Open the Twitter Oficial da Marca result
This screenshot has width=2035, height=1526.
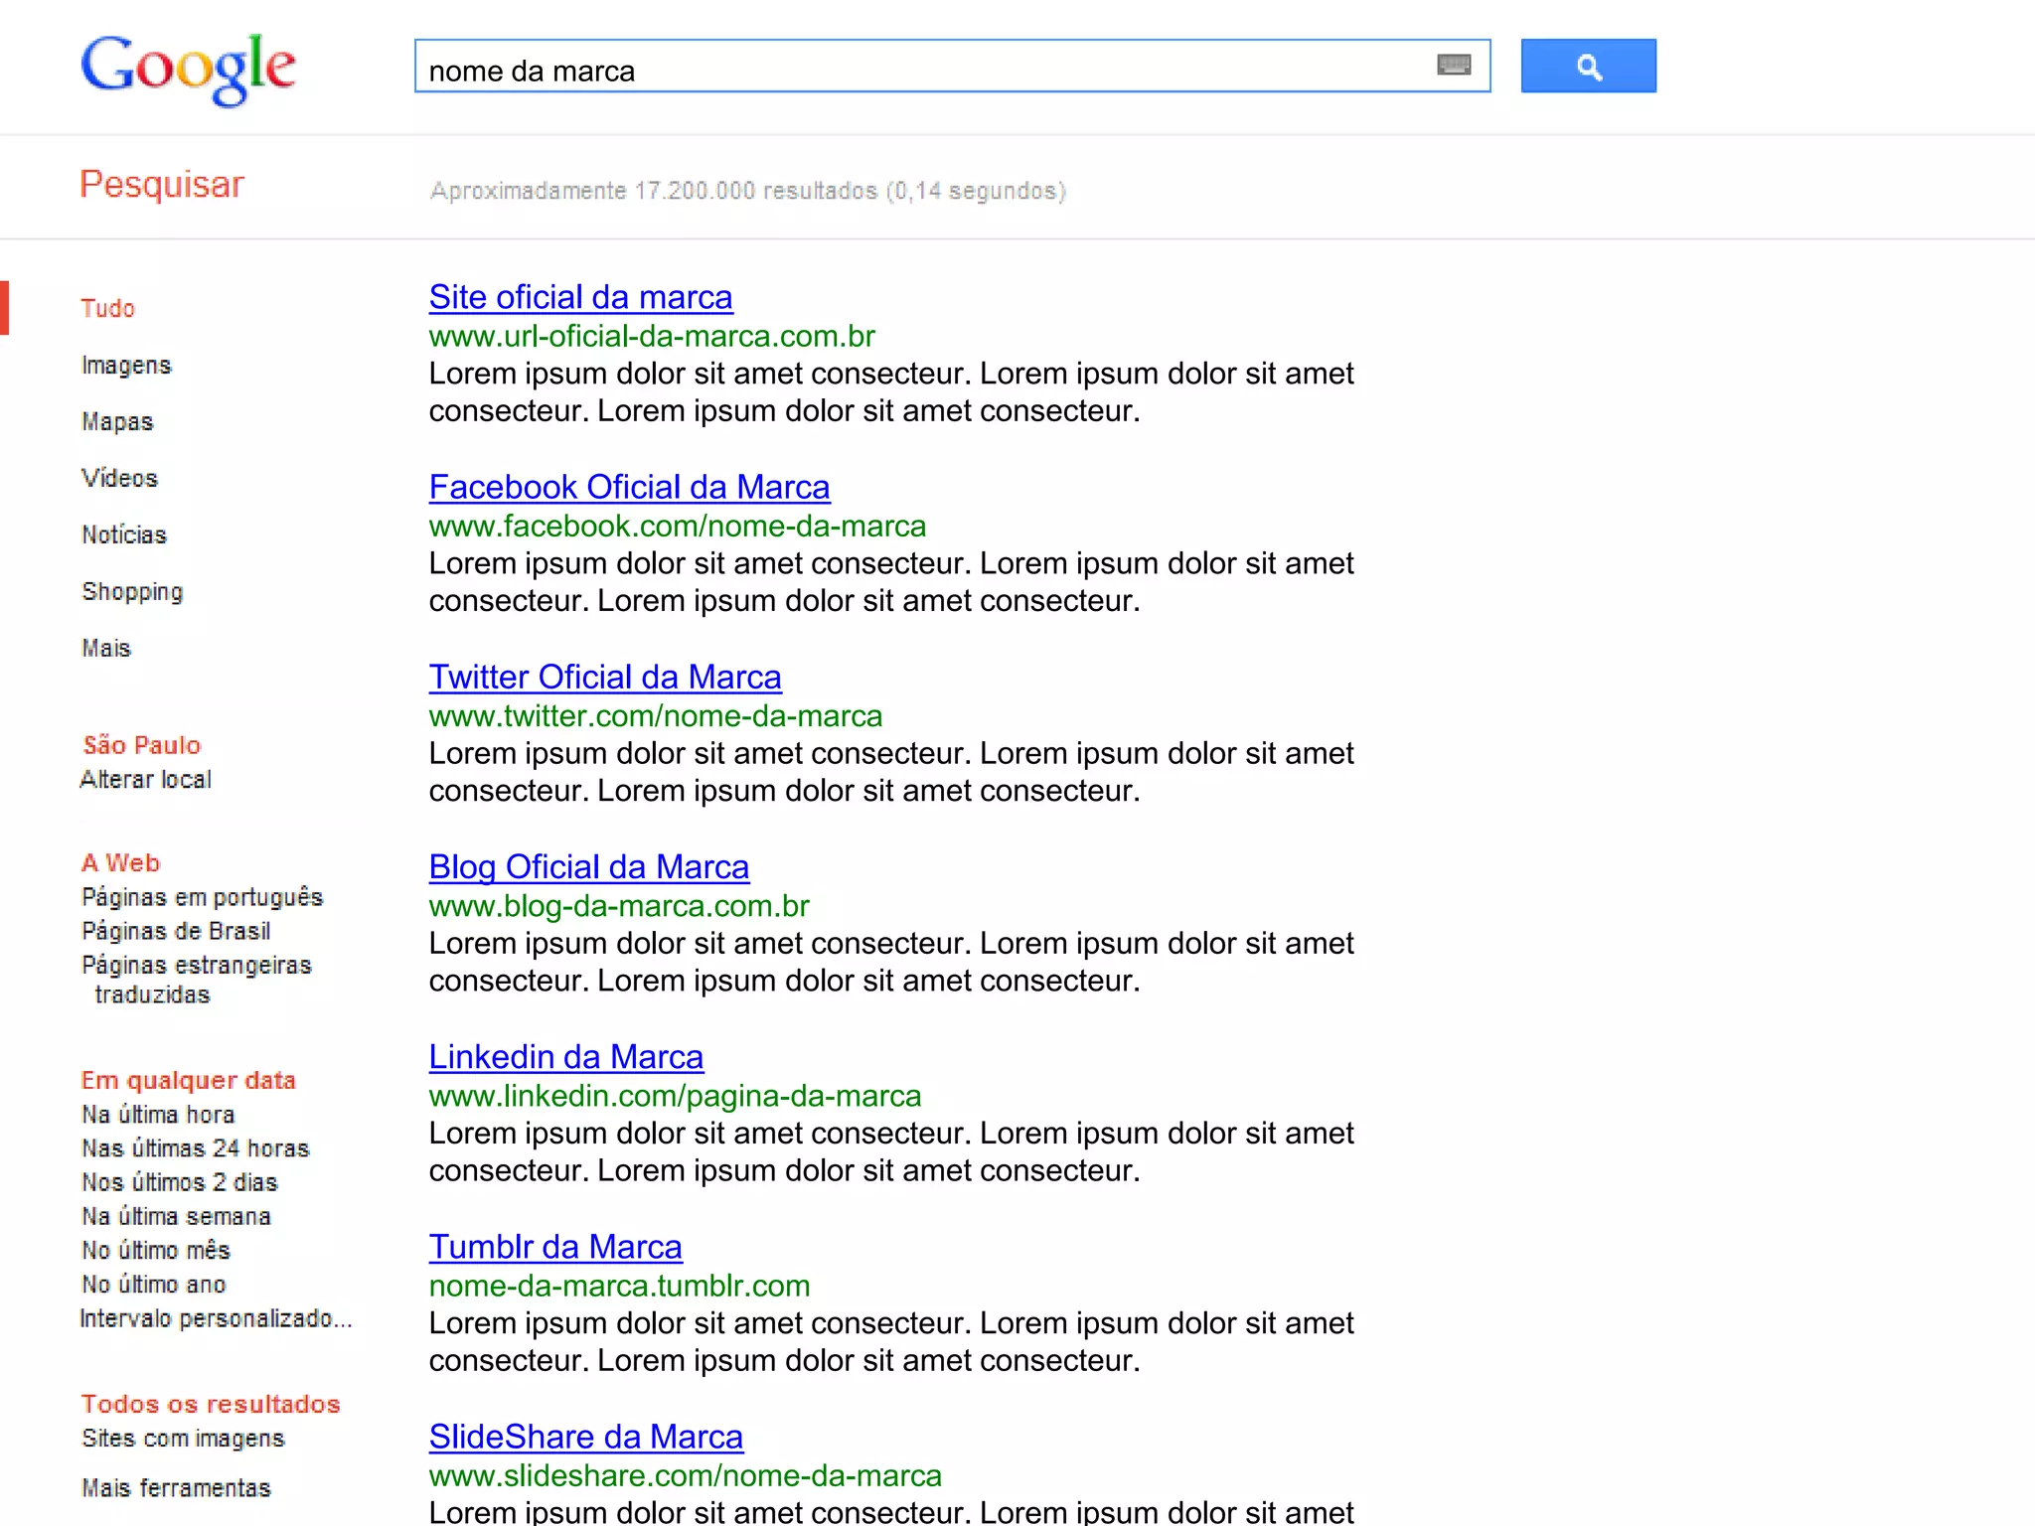(605, 678)
